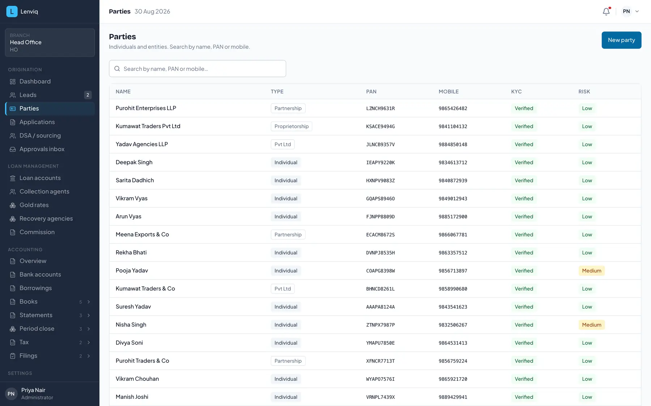The image size is (651, 406).
Task: Open Gold rates menu item
Action: (50, 205)
